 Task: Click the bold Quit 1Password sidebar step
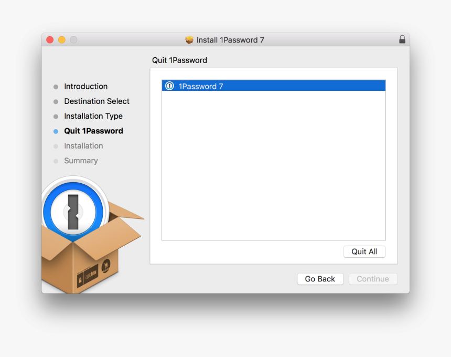tap(93, 131)
